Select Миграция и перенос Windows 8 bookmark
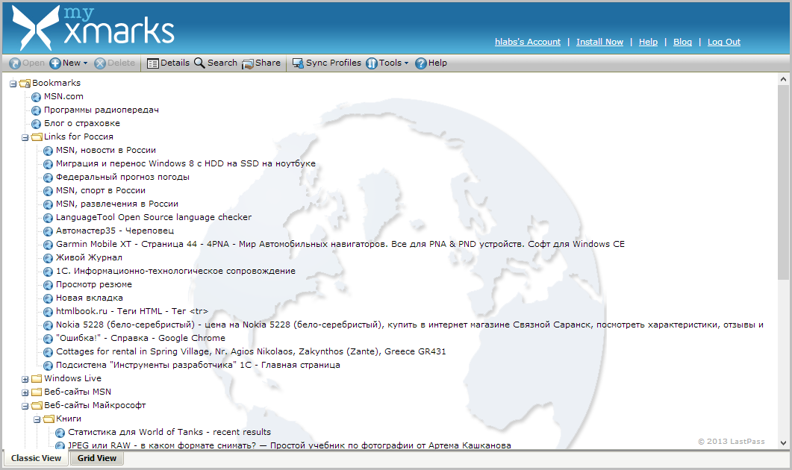This screenshot has height=470, width=792. pos(186,163)
